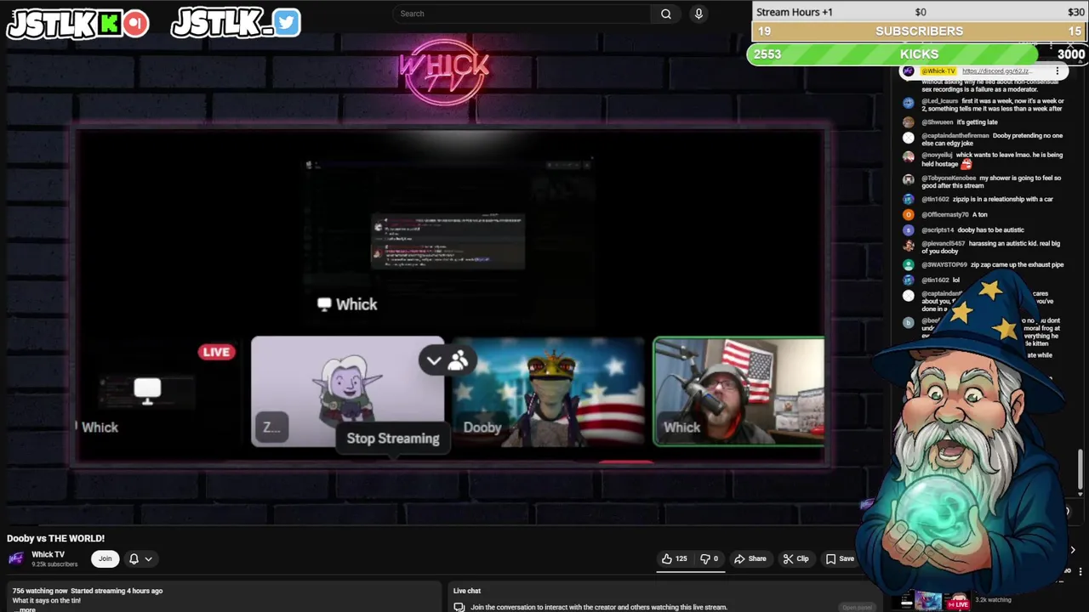Click the red LIVE badge on recommended thumbnail

(959, 604)
